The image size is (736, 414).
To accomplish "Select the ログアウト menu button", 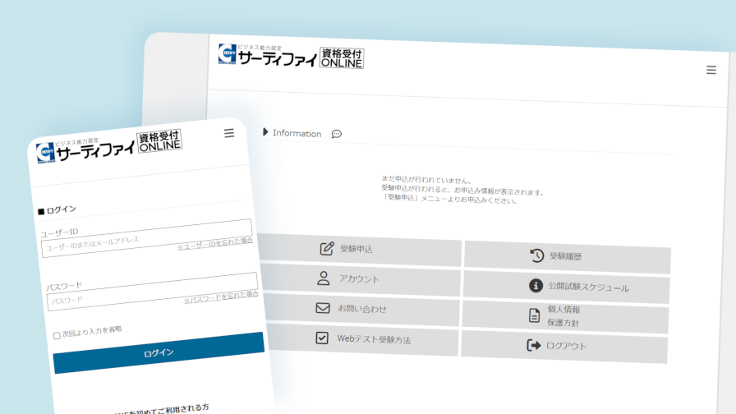I will pyautogui.click(x=564, y=347).
